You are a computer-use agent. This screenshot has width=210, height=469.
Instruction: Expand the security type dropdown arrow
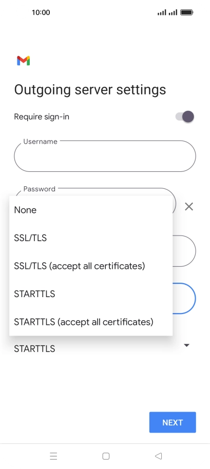pos(187,345)
